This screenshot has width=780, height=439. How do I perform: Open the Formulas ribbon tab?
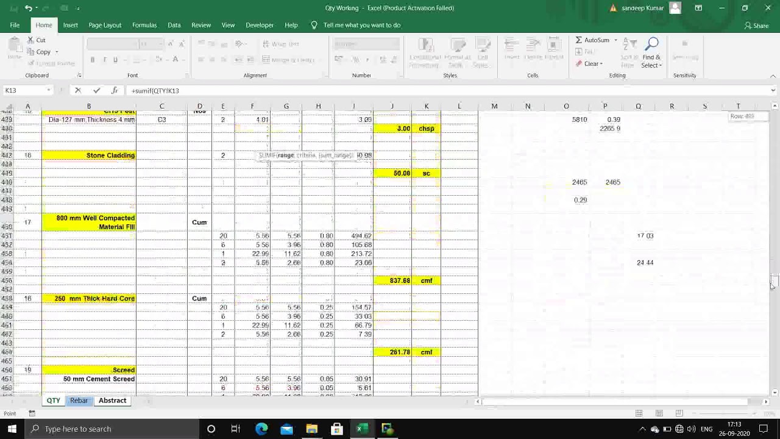[144, 25]
